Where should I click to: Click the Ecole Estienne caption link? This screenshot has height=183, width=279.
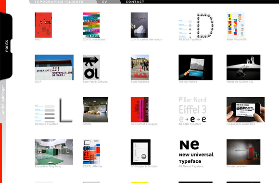point(140,82)
